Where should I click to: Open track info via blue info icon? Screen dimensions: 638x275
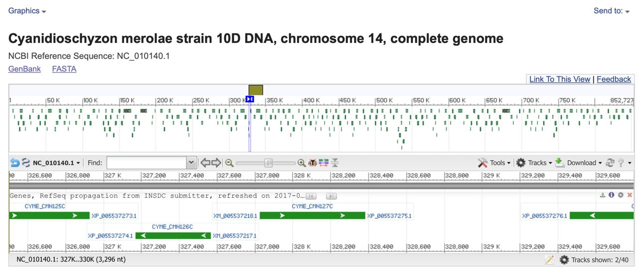pos(612,195)
